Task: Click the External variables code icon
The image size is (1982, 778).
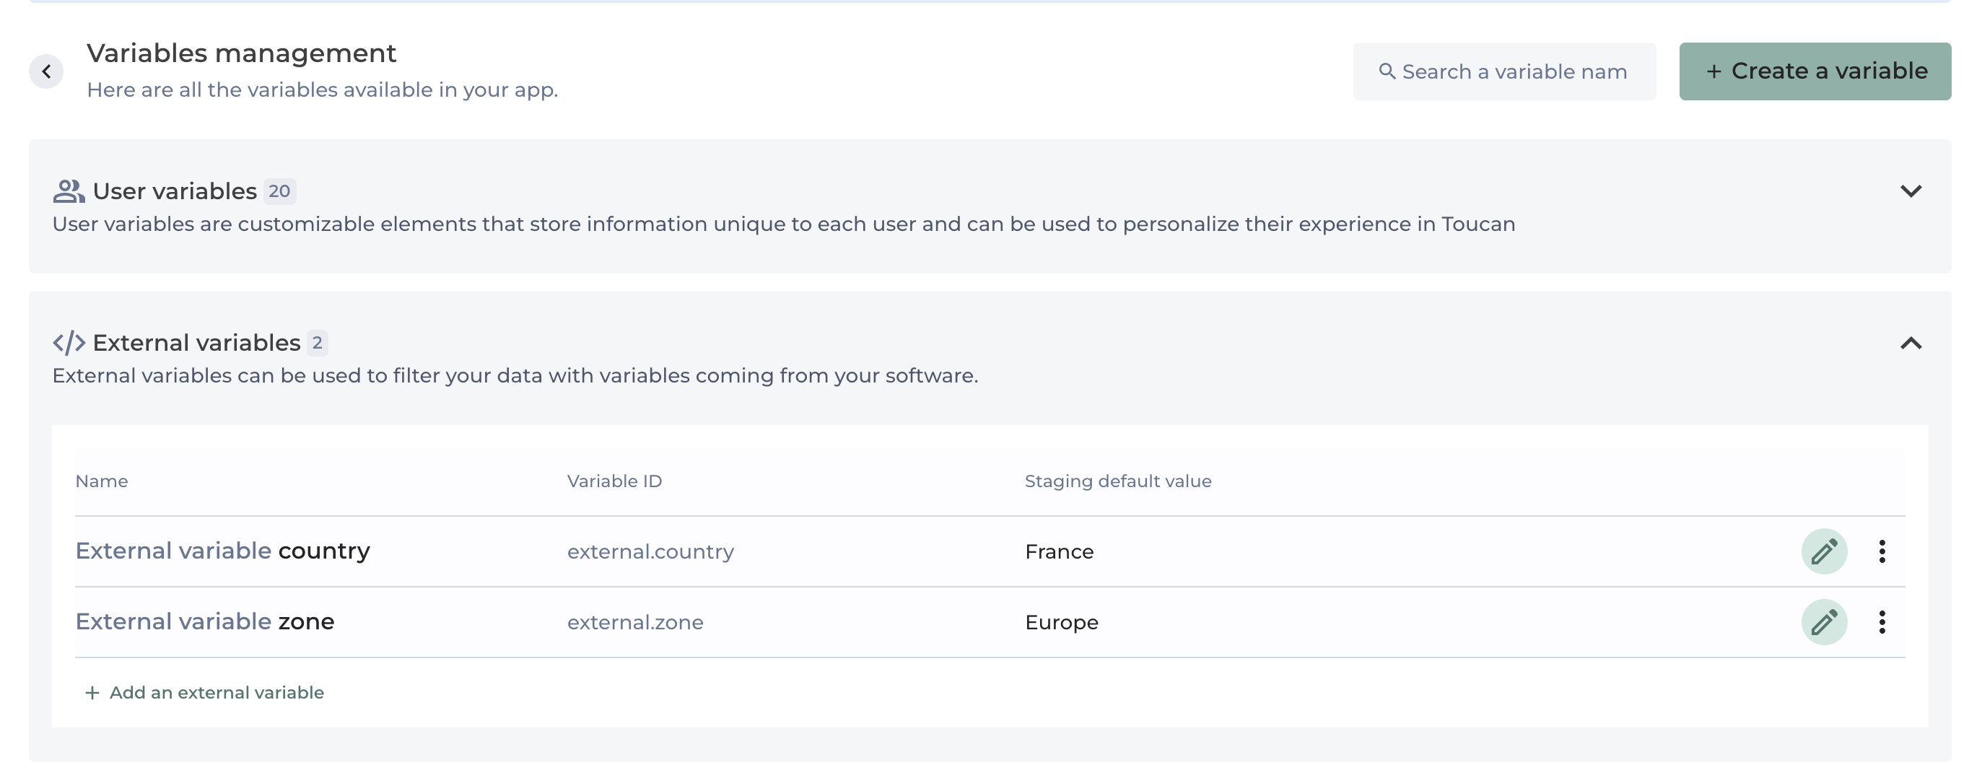Action: pyautogui.click(x=69, y=342)
